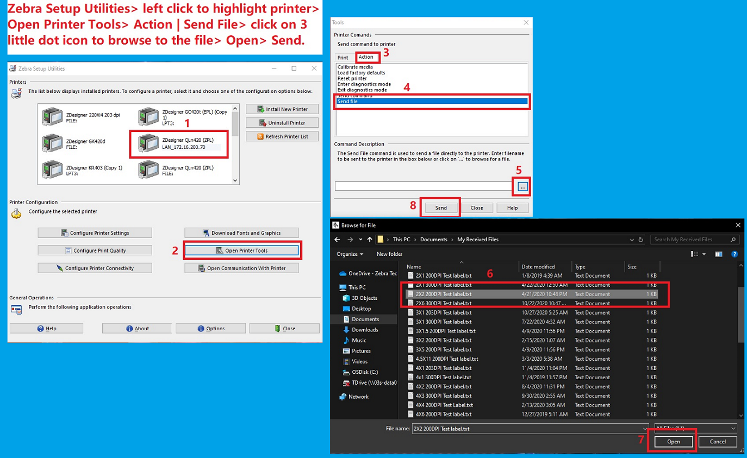Click the Install New Printer button

pos(282,109)
